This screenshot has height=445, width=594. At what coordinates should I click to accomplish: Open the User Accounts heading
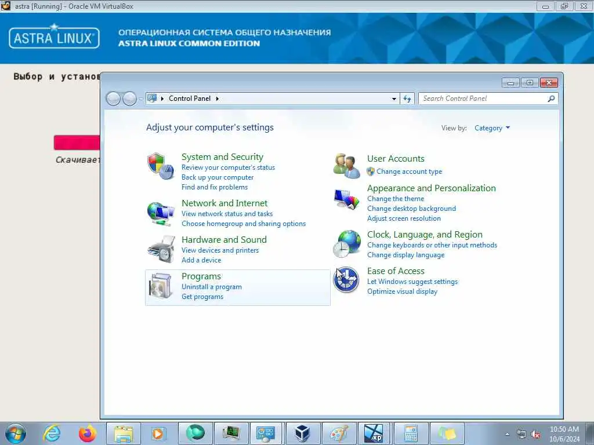pos(396,159)
